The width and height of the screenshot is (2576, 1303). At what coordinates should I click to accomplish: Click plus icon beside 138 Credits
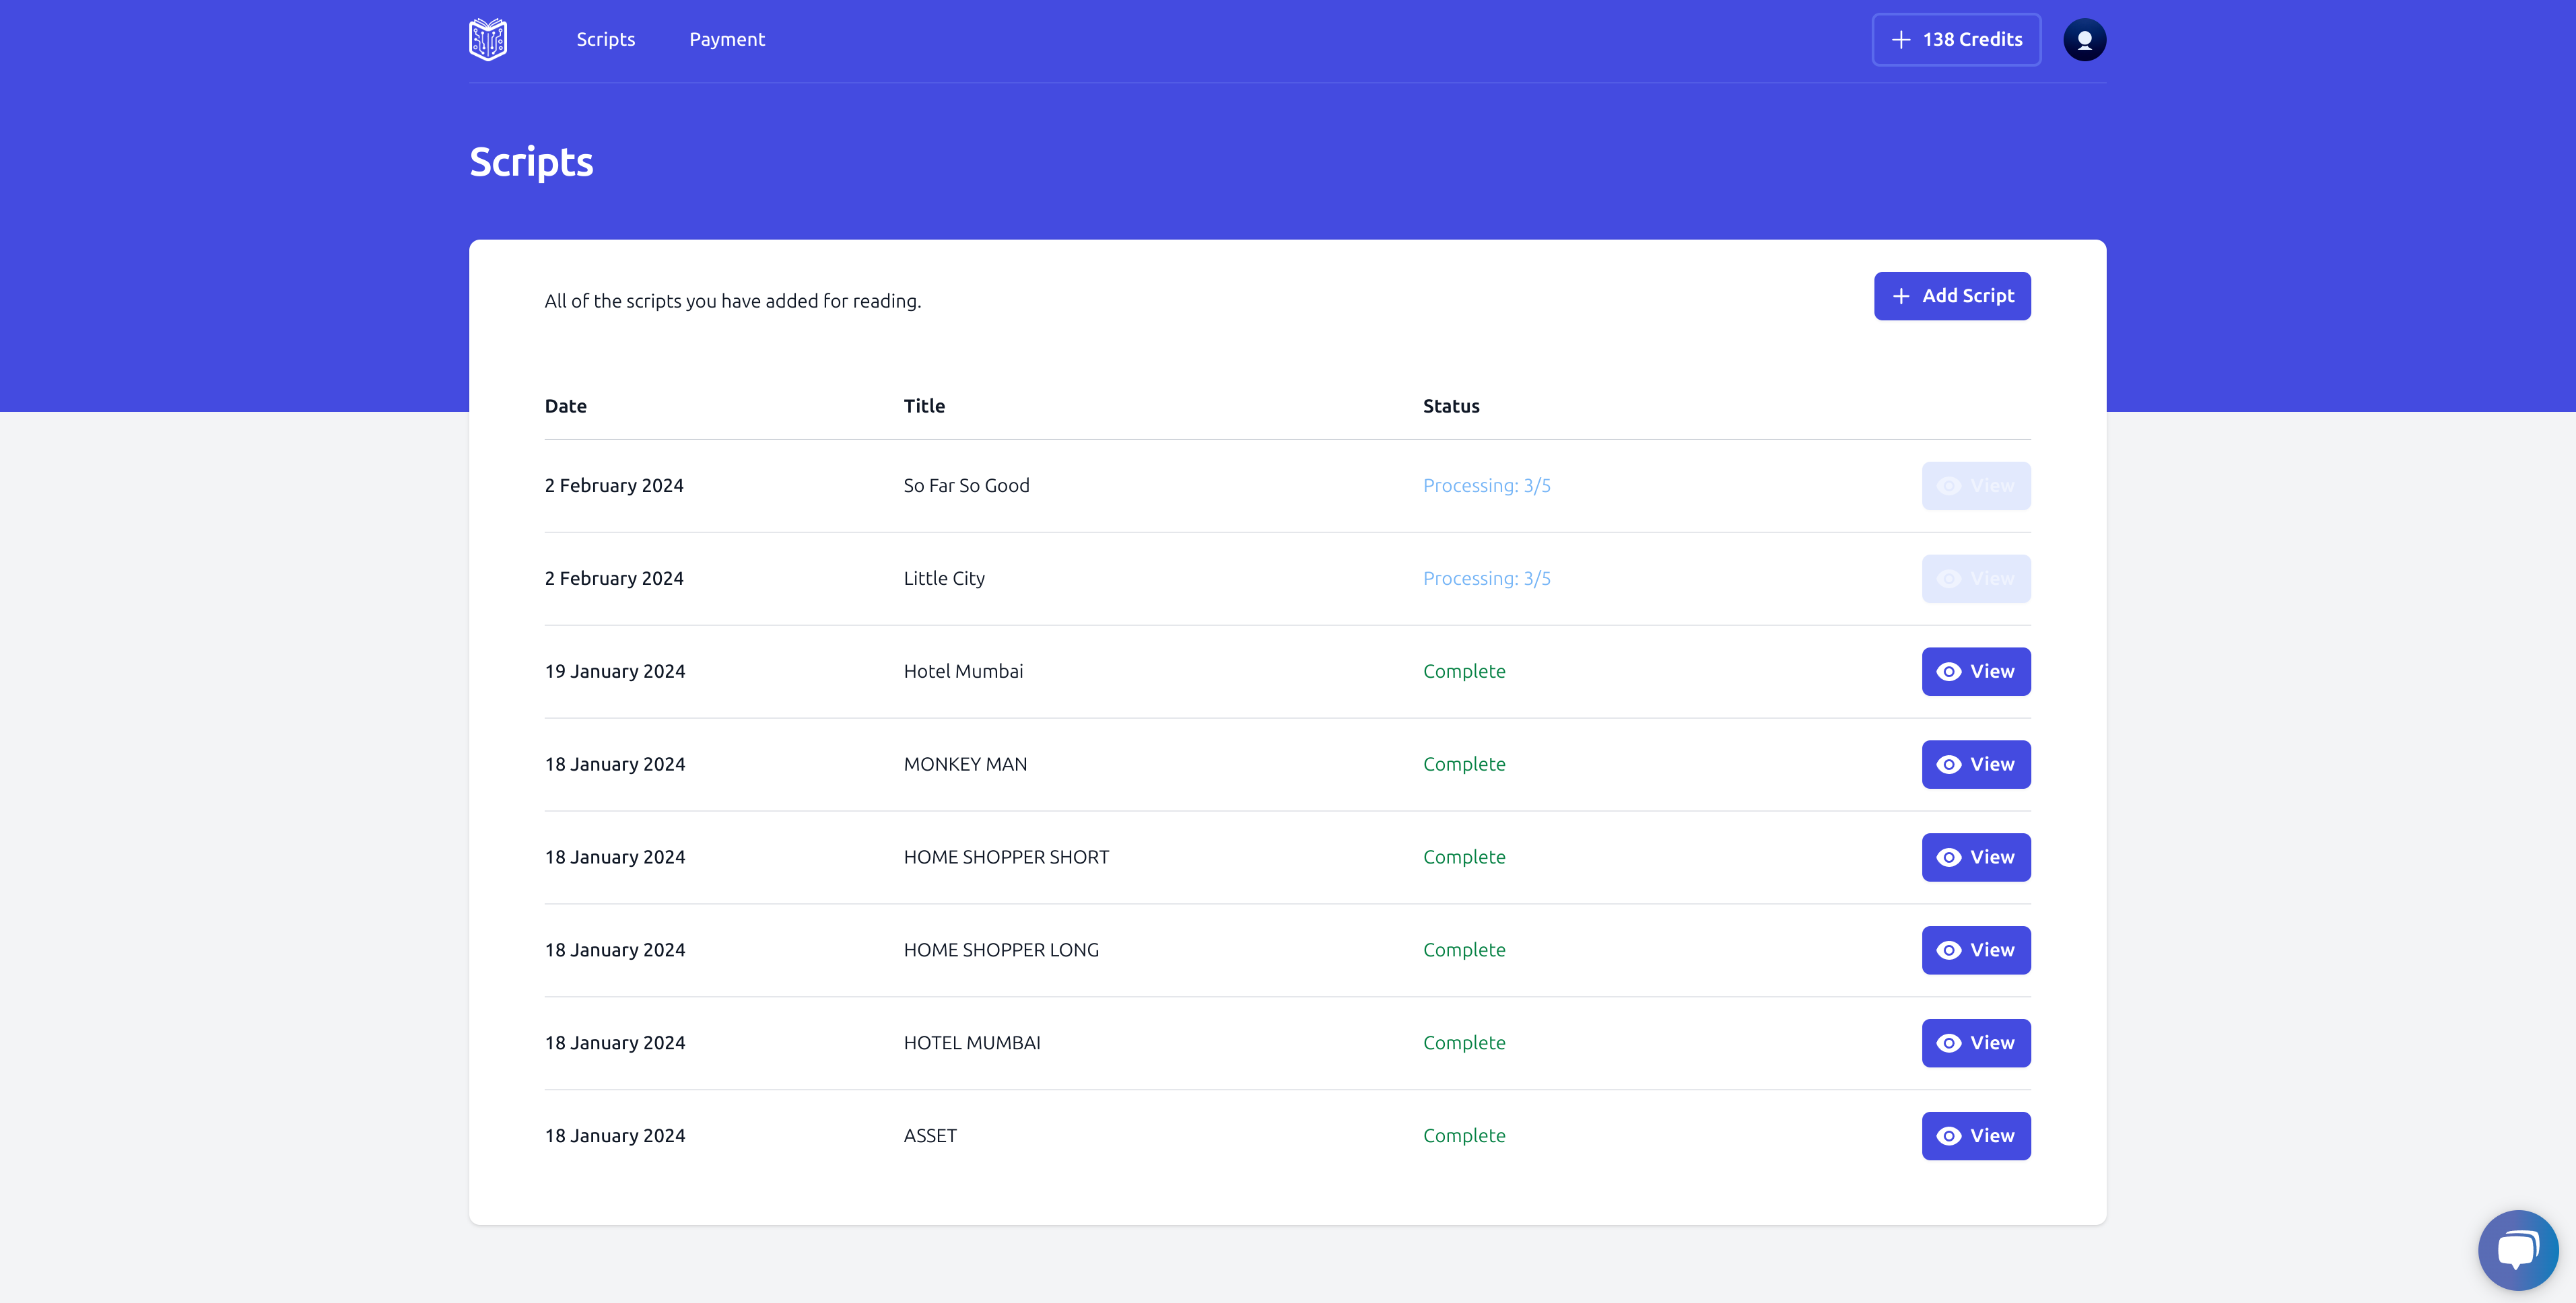[1901, 40]
